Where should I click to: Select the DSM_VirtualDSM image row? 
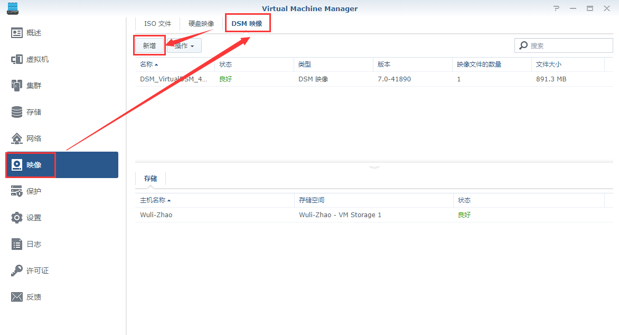point(374,79)
